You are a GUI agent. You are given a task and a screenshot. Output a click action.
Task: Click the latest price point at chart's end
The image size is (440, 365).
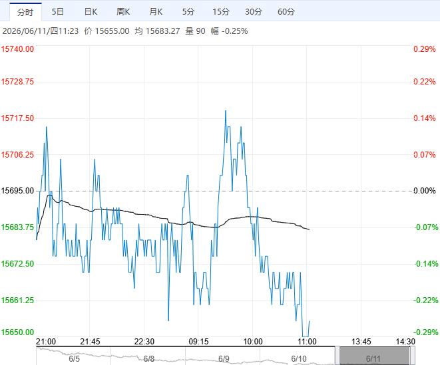[x=309, y=321]
